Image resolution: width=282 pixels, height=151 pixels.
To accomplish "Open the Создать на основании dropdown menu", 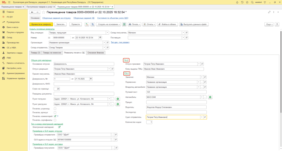I will coord(108,24).
